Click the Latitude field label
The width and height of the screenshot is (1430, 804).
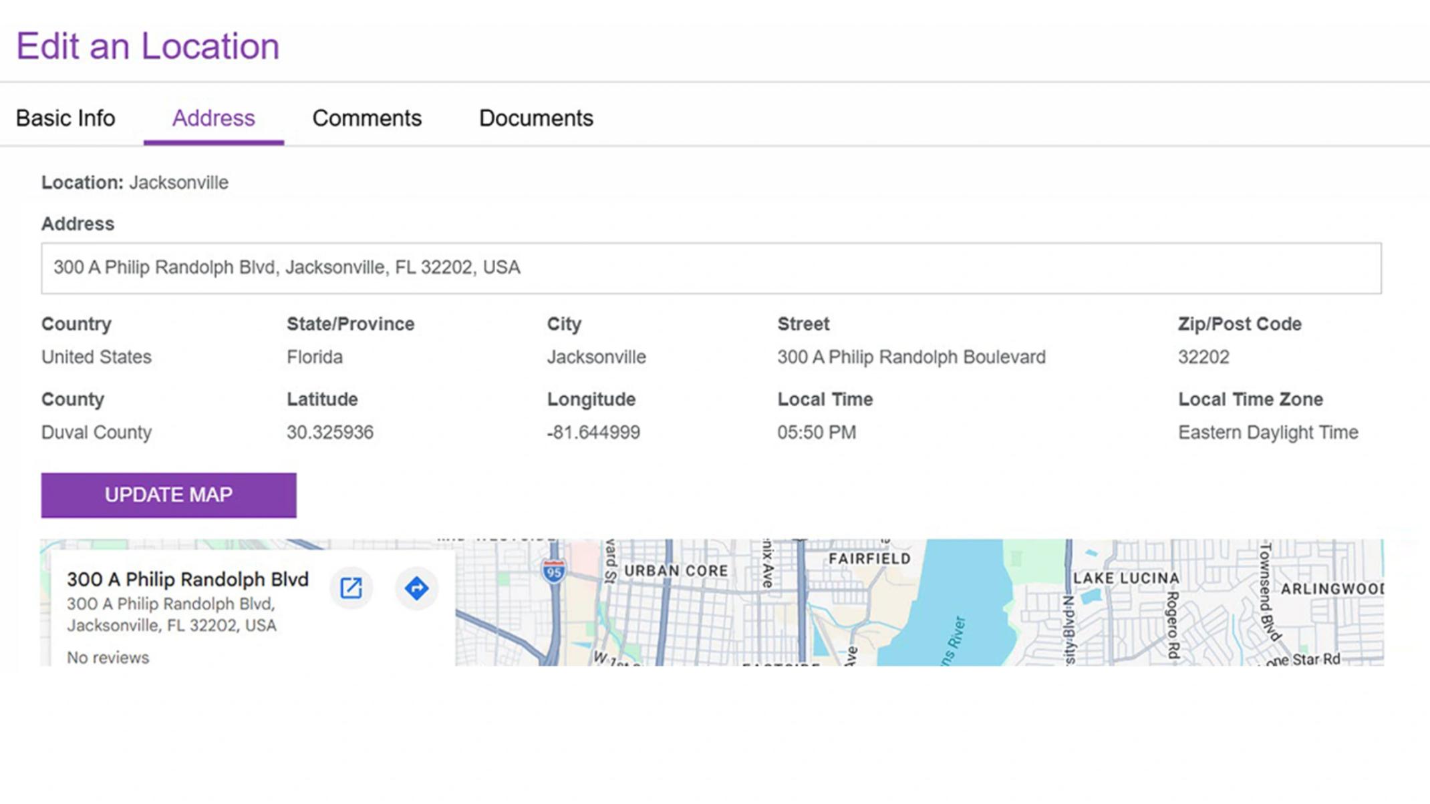pos(322,399)
